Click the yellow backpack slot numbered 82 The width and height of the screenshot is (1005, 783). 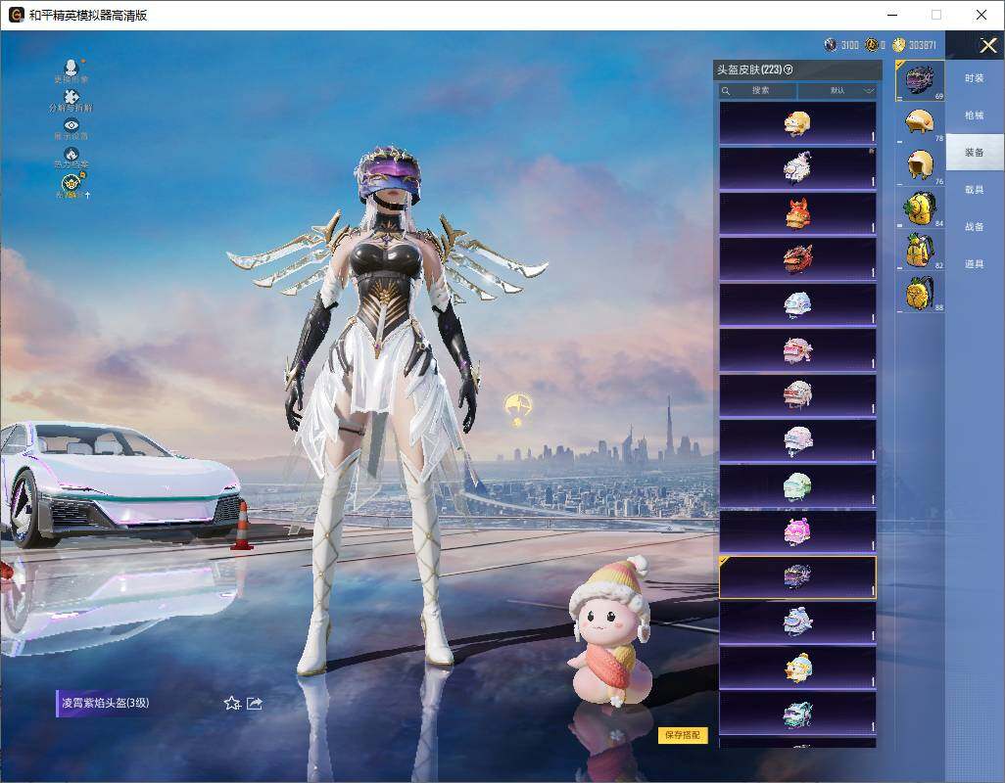pos(920,250)
